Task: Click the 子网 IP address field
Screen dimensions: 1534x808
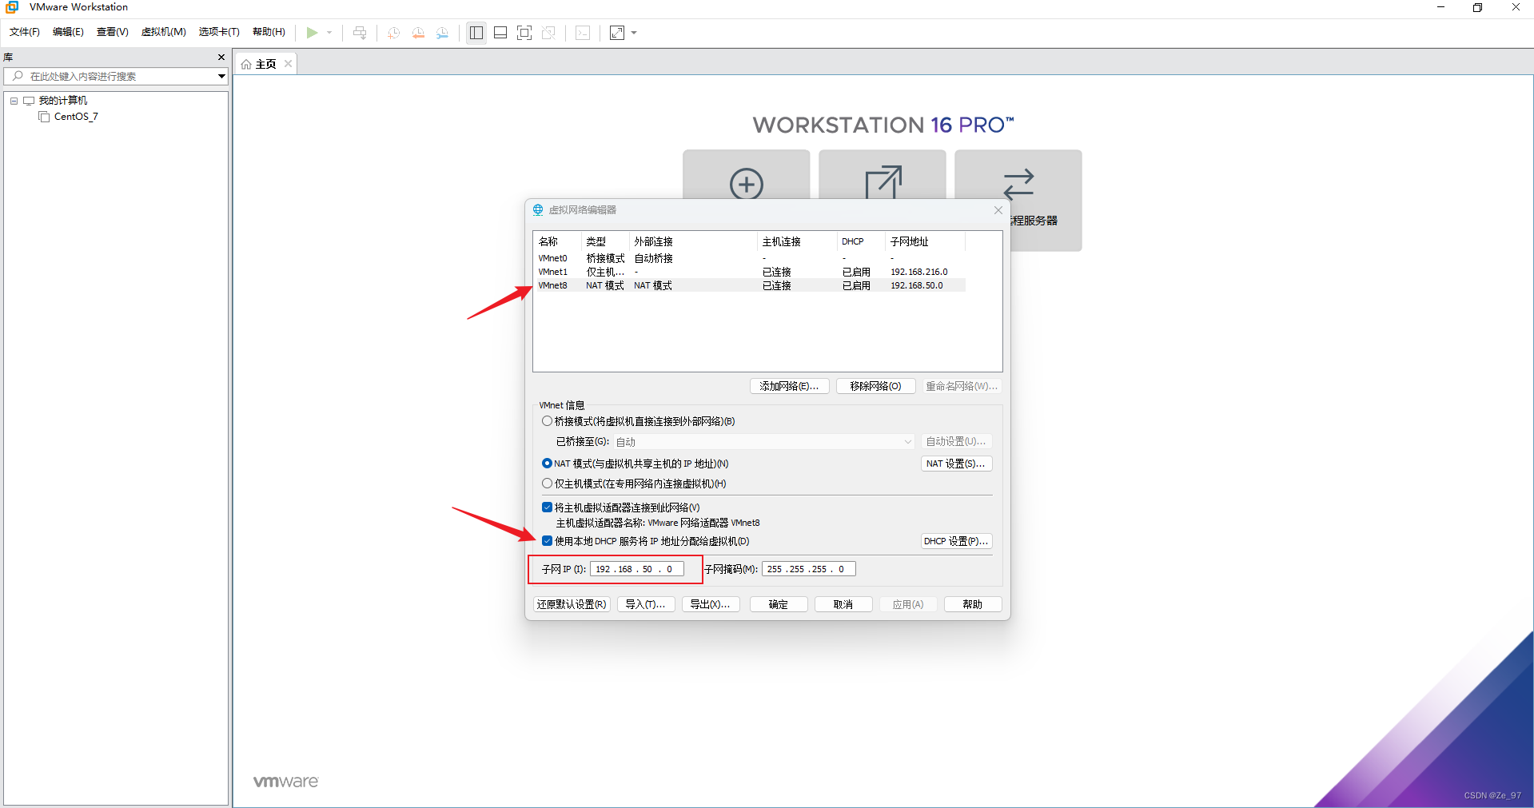Action: coord(636,569)
